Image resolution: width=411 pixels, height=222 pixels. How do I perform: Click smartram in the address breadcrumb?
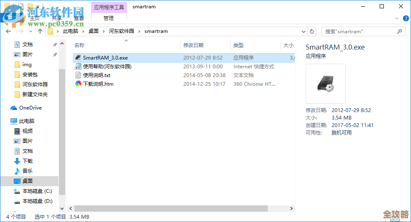(156, 31)
